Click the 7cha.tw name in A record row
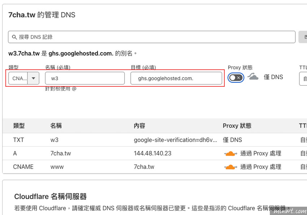Screen dimensions: 307x215 tap(61, 153)
